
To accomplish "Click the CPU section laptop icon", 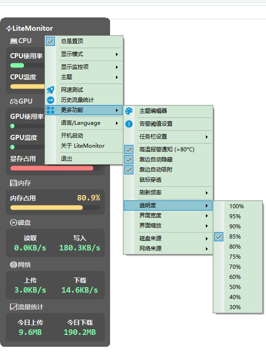I will [14, 41].
